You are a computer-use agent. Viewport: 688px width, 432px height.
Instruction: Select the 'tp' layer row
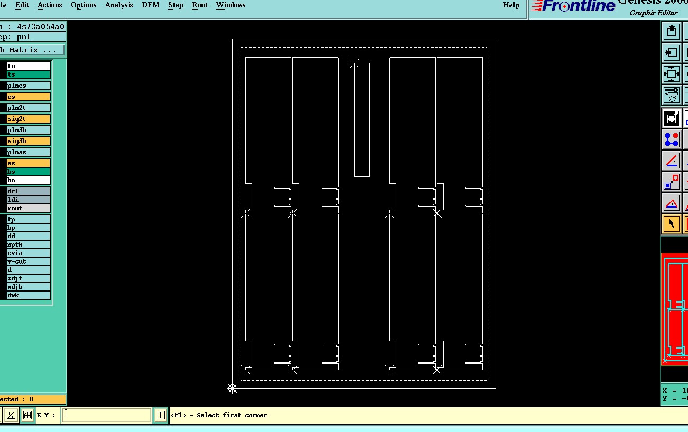click(x=29, y=219)
